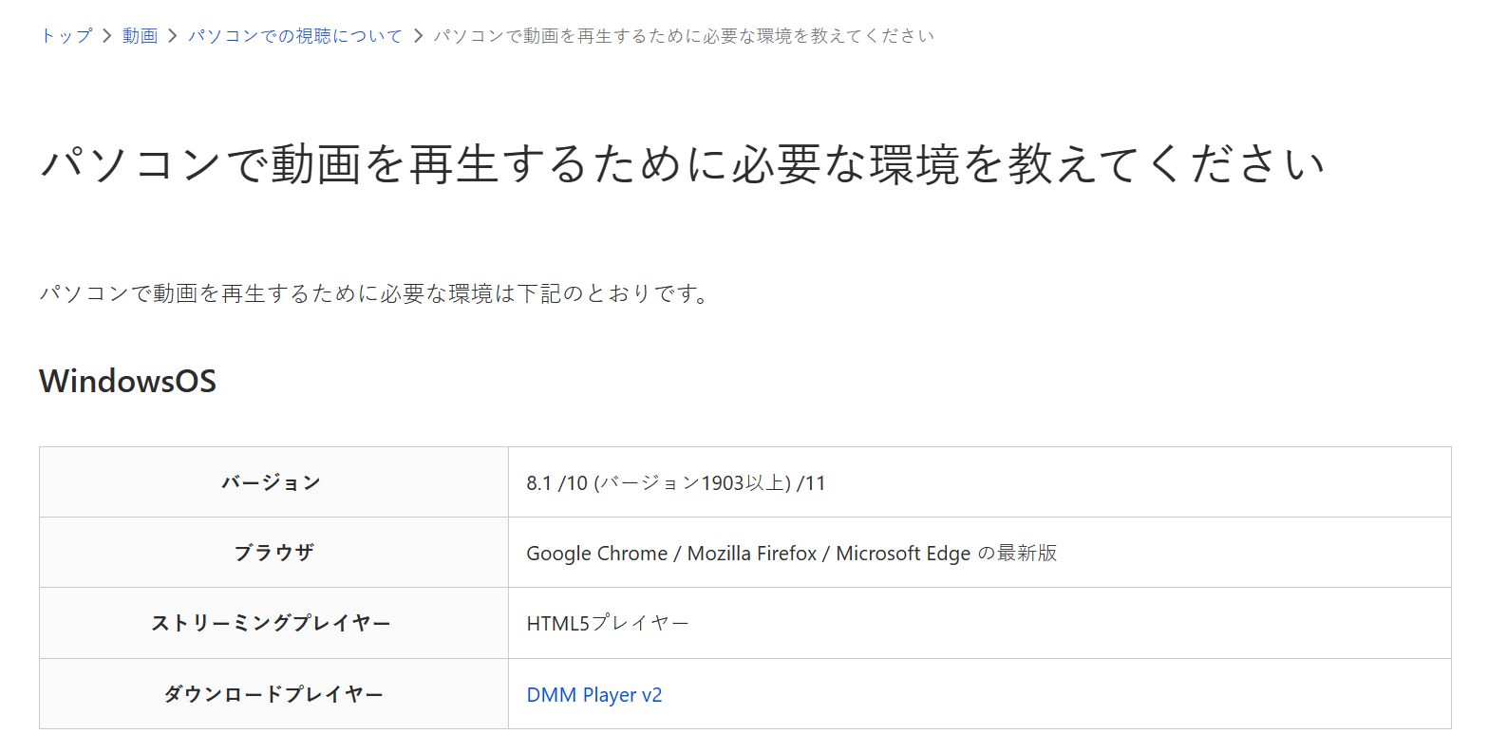Open the トップ breadcrumb link
Image resolution: width=1488 pixels, height=753 pixels.
[x=64, y=35]
